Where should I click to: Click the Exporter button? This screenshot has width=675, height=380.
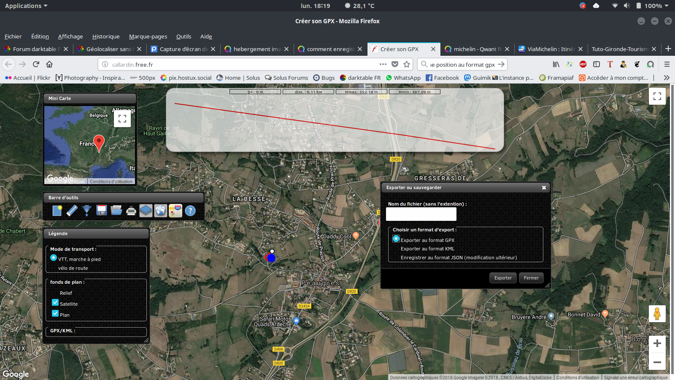pos(503,278)
